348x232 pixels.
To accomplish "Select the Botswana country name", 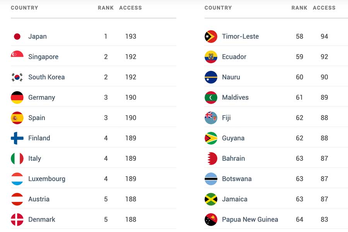I will coord(237,179).
